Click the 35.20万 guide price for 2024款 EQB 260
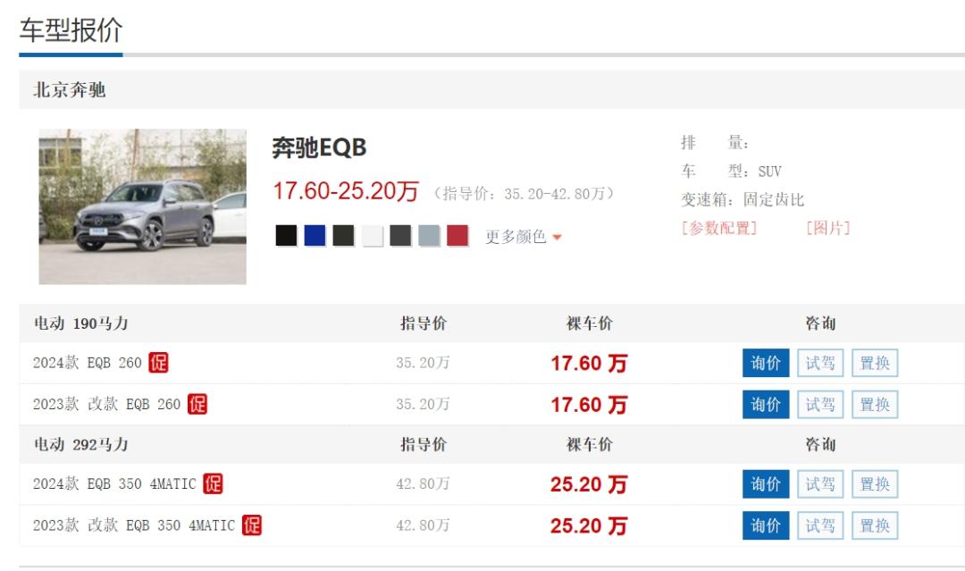Viewport: 965px width, 571px height. [x=423, y=363]
